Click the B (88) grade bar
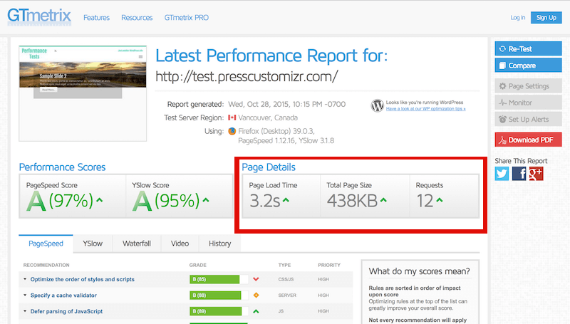 [x=219, y=296]
